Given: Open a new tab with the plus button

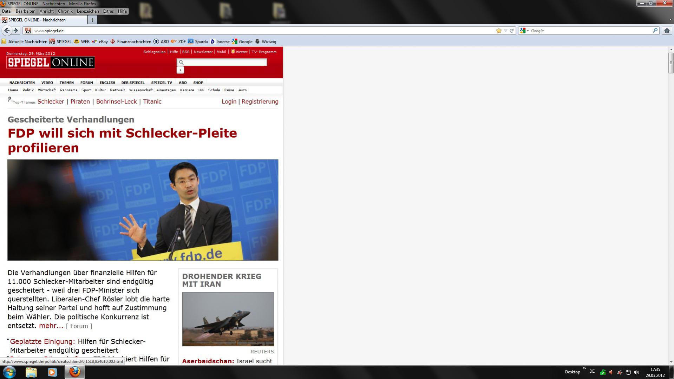Looking at the screenshot, I should pos(92,20).
